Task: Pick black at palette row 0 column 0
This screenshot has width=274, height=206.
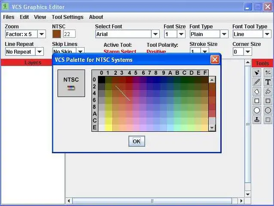Action: tap(101, 80)
